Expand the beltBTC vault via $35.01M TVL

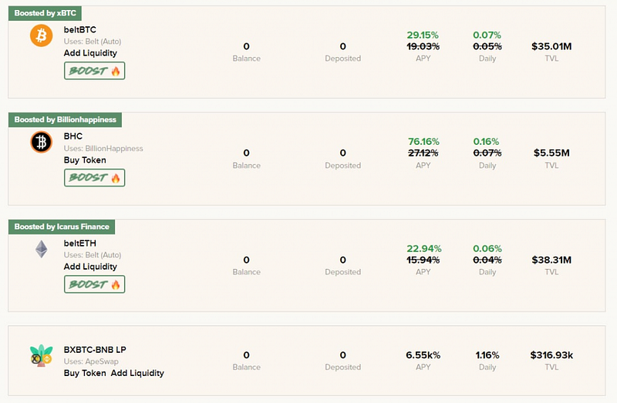pyautogui.click(x=551, y=46)
